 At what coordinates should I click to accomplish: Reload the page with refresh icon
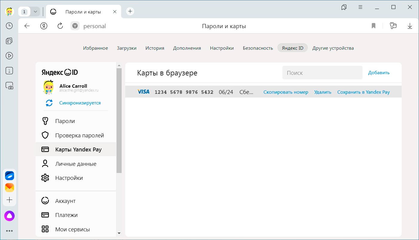pyautogui.click(x=60, y=26)
